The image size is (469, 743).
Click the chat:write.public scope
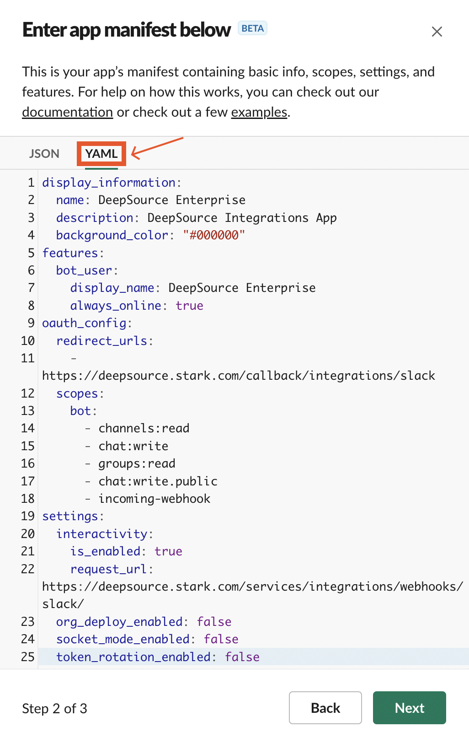coord(158,481)
